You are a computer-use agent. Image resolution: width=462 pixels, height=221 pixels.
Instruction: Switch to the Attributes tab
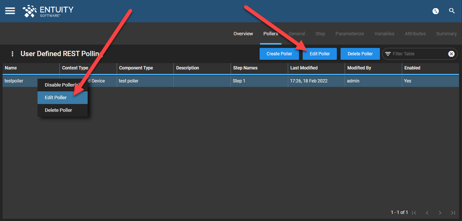415,34
